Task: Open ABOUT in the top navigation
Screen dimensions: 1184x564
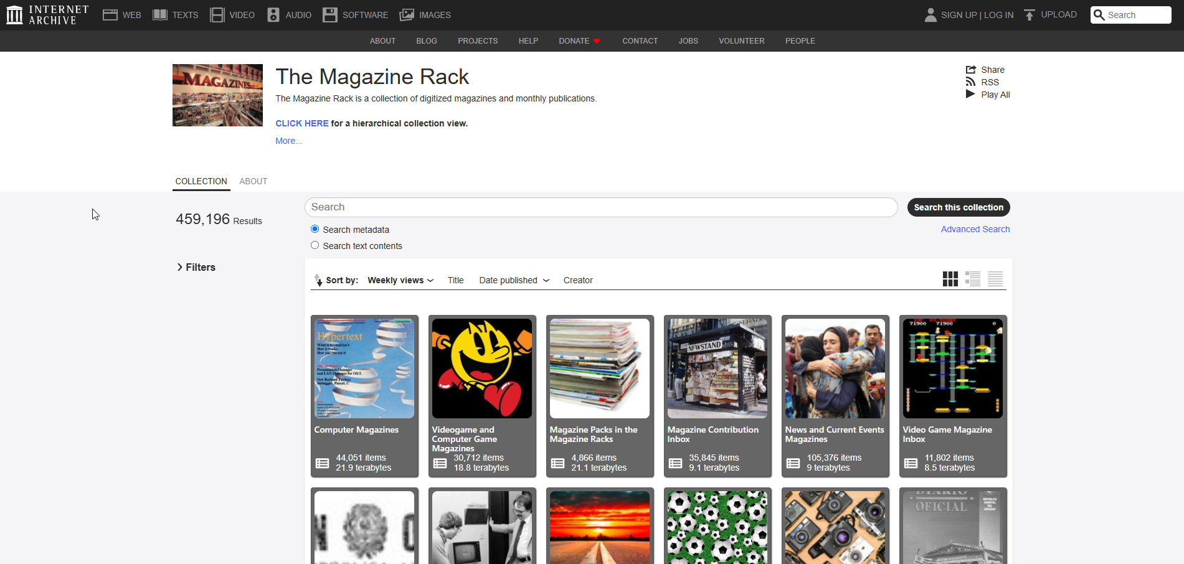Action: 383,41
